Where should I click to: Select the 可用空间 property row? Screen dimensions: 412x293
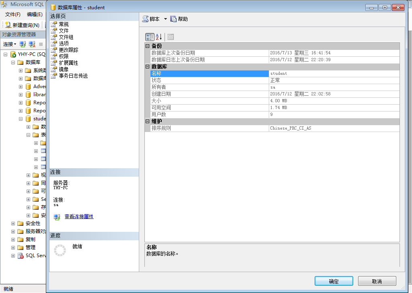(275, 107)
